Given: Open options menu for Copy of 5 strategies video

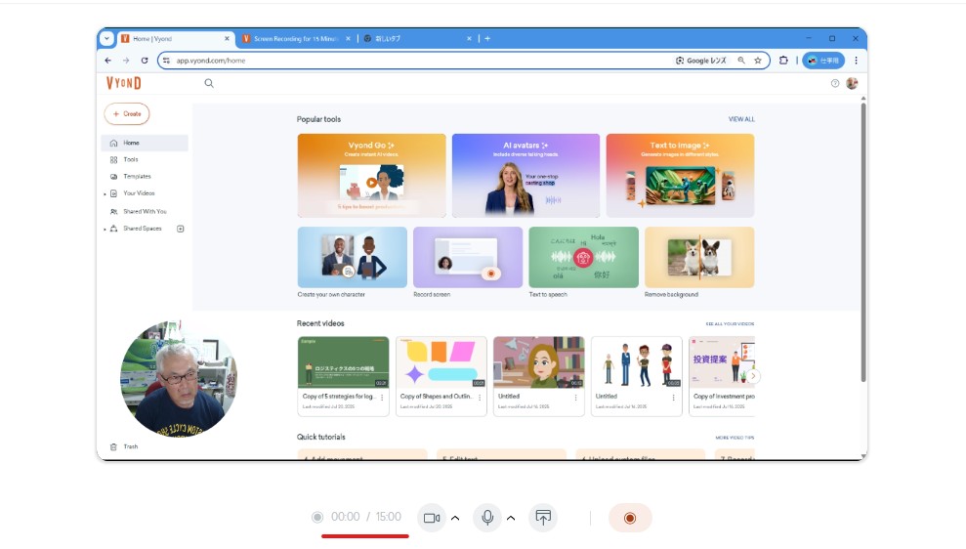Looking at the screenshot, I should (x=382, y=398).
